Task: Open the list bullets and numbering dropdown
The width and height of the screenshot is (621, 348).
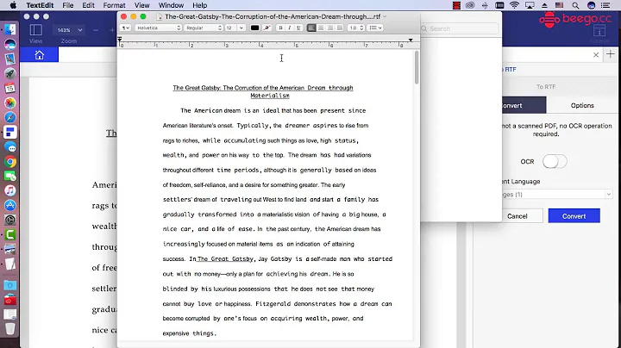Action: [x=375, y=28]
